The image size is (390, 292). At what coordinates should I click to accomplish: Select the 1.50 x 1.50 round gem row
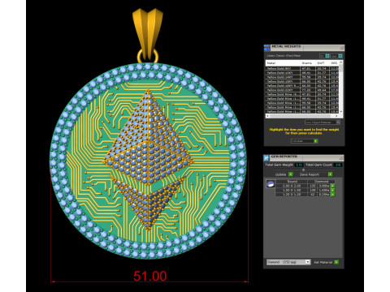[x=302, y=190]
